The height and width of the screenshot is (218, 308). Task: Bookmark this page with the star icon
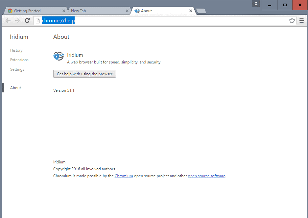click(x=292, y=20)
